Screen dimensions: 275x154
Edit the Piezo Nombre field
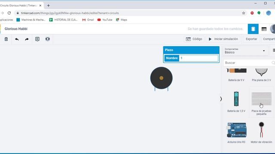pos(199,58)
